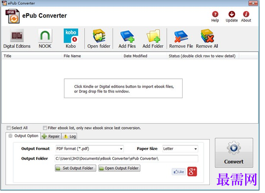Click Add Folder icon

tap(153, 36)
